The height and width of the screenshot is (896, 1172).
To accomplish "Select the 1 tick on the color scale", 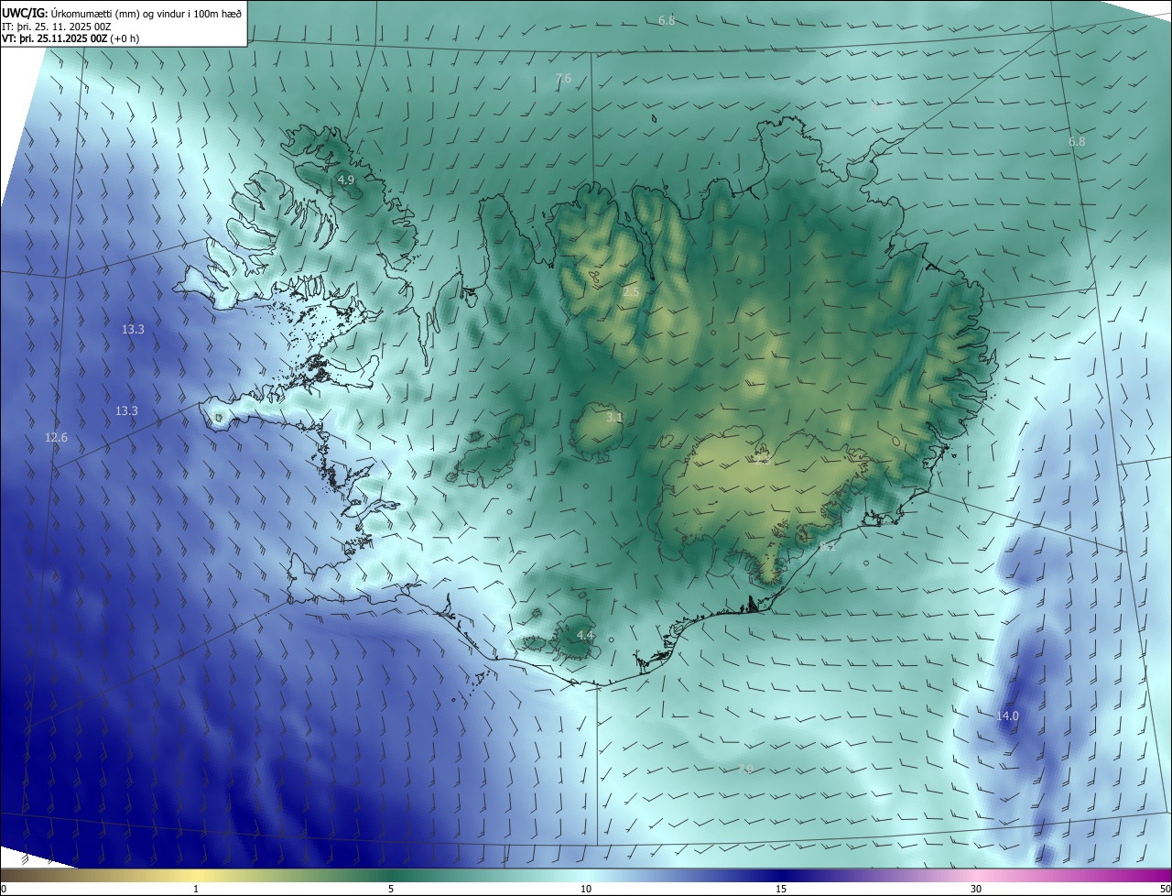I will (x=196, y=890).
